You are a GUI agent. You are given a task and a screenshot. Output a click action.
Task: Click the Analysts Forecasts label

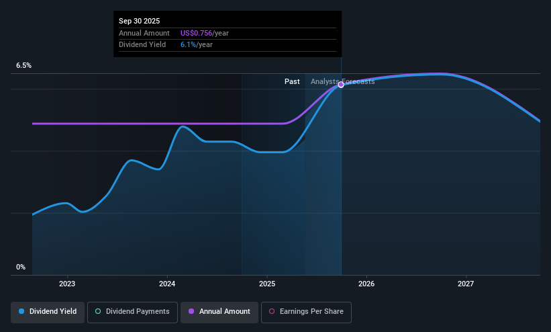343,82
